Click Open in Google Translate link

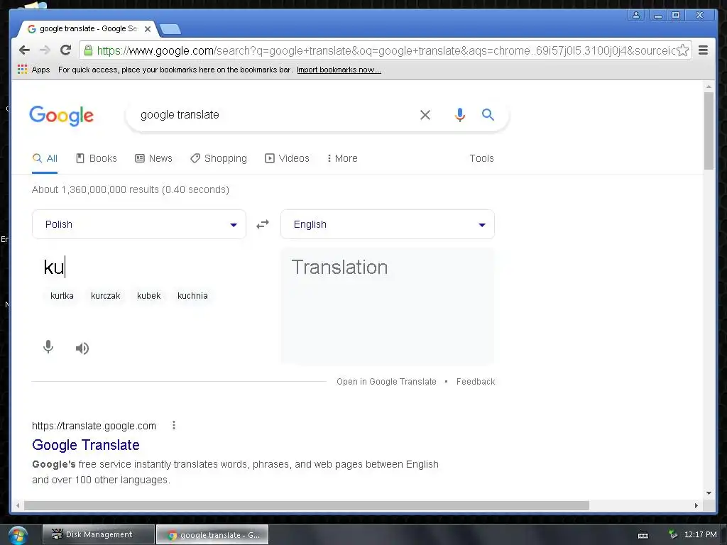[386, 381]
